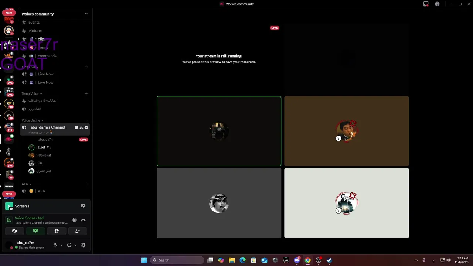
Task: Select the white background user tile
Action: point(347,203)
